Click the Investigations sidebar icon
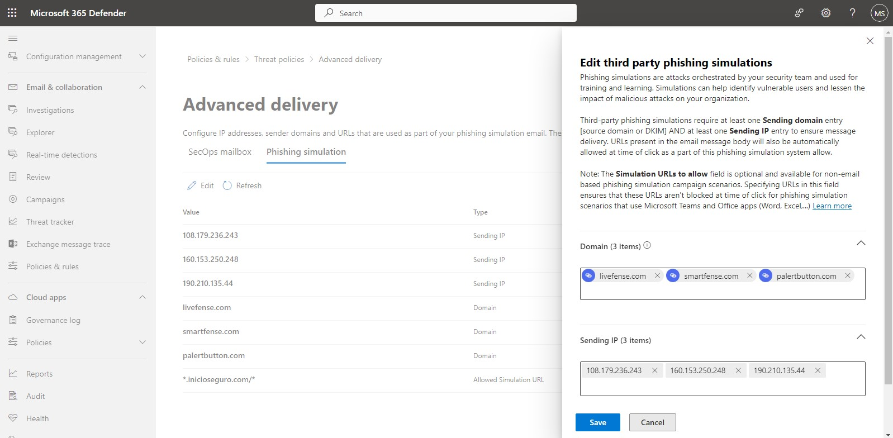The image size is (893, 438). 13,110
